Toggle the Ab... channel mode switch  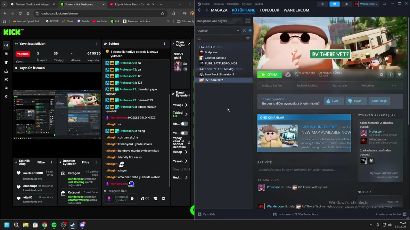(184, 124)
